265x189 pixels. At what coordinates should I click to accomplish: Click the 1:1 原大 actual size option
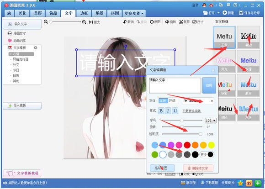94,22
